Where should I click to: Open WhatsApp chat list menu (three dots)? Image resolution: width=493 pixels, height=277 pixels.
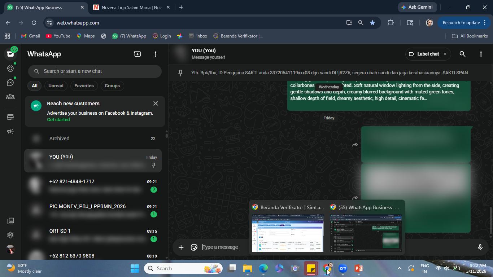click(156, 54)
